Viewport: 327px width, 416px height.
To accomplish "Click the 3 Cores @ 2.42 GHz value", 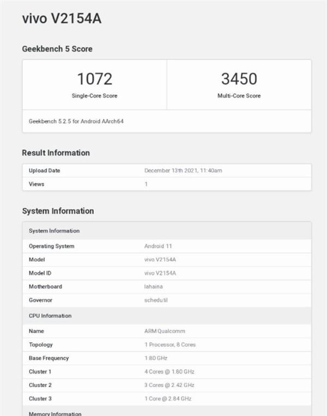I will pyautogui.click(x=169, y=385).
